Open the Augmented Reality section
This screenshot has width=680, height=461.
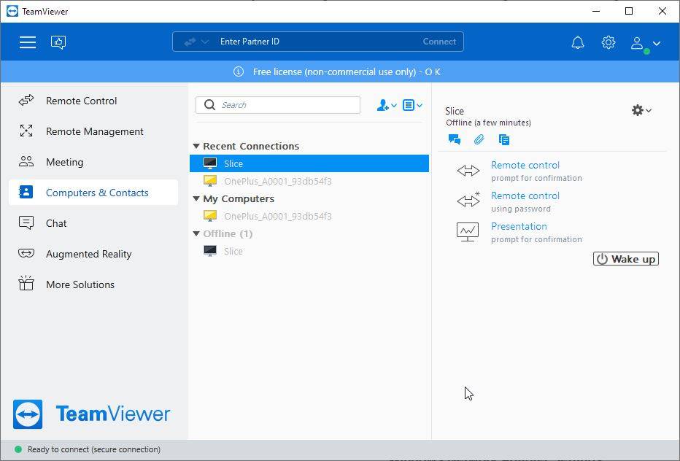tap(88, 254)
